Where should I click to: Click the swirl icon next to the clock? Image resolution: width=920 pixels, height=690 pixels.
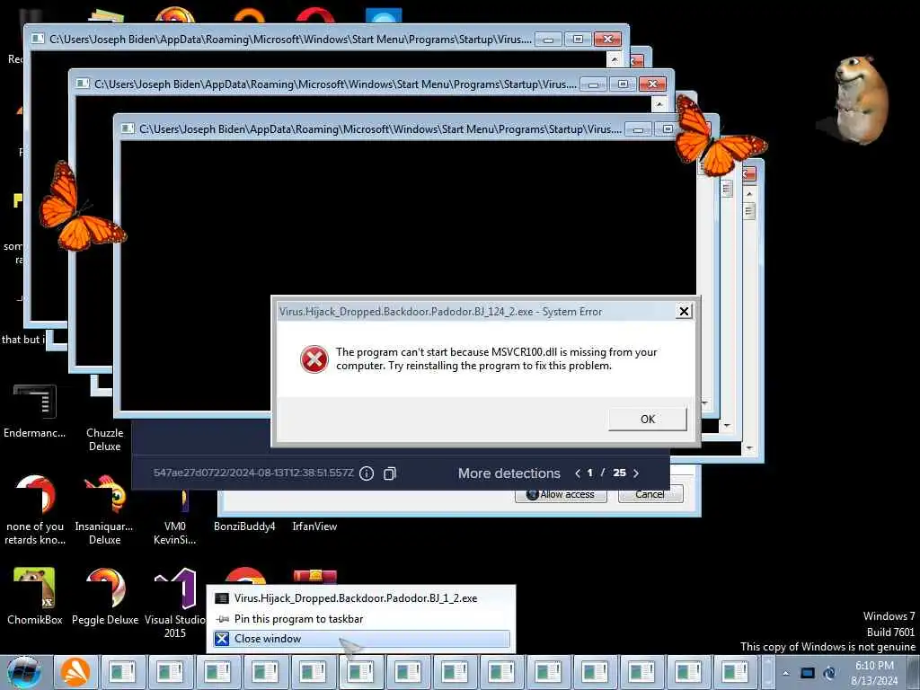pyautogui.click(x=829, y=673)
